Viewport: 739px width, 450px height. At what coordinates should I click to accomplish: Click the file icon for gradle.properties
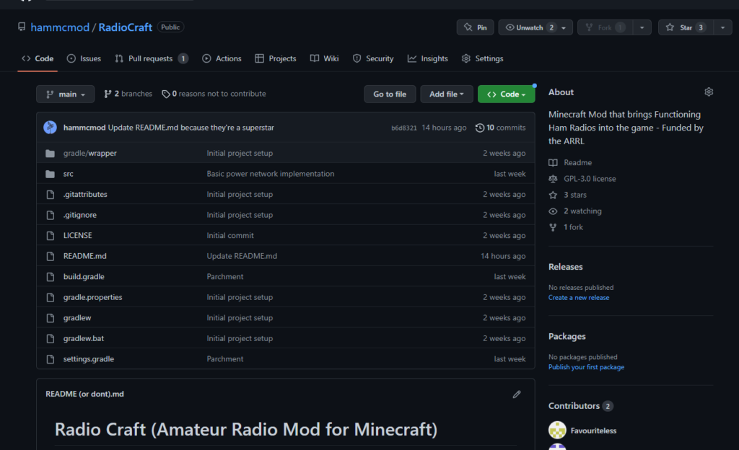[x=50, y=298]
